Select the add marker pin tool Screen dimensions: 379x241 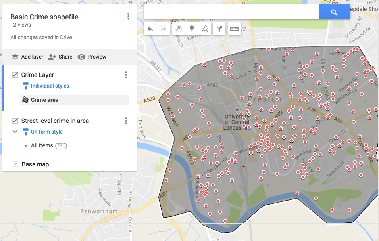pyautogui.click(x=192, y=29)
